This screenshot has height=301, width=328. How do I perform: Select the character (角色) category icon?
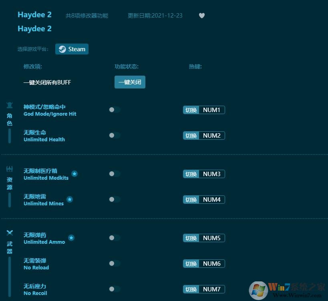[9, 104]
